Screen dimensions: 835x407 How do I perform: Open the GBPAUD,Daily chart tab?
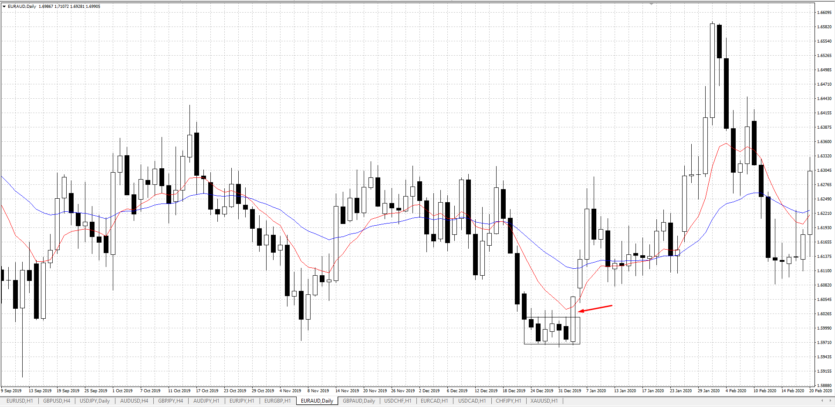click(x=359, y=401)
